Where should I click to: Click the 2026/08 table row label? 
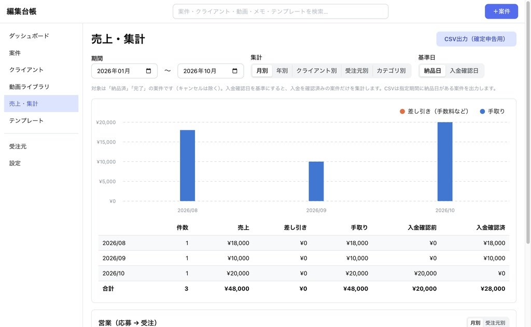point(114,243)
